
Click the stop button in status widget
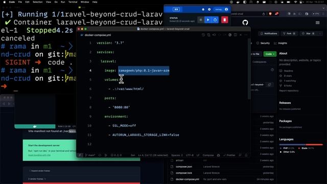[201, 20]
